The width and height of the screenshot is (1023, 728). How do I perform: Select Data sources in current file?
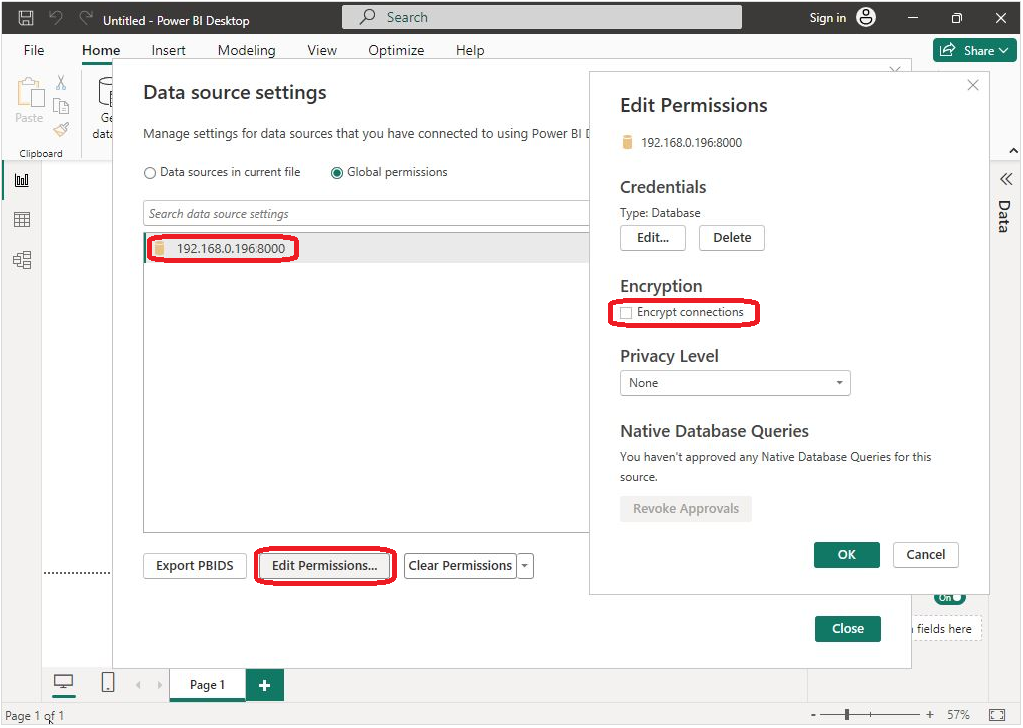click(x=150, y=173)
